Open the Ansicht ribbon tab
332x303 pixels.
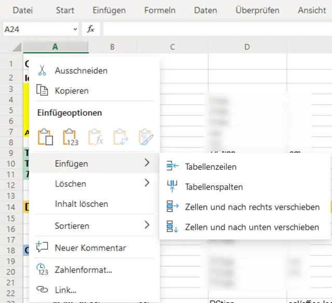312,10
